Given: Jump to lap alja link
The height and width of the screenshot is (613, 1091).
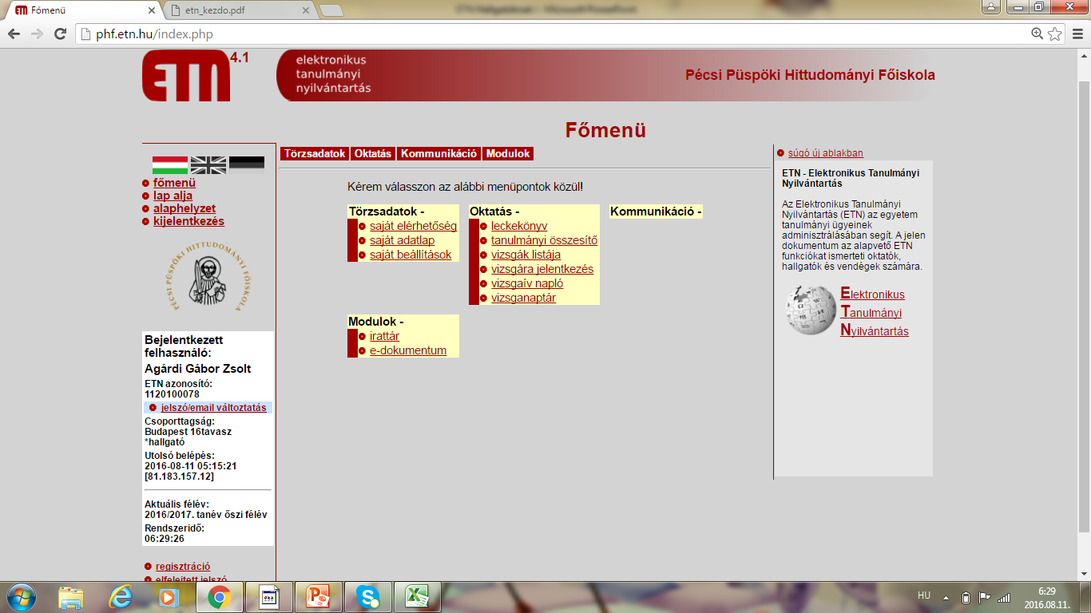Looking at the screenshot, I should [x=173, y=196].
